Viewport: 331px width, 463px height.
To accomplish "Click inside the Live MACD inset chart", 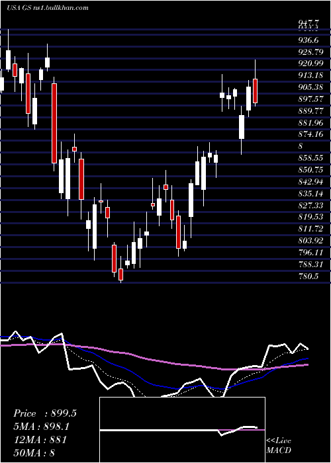I will coord(182,430).
